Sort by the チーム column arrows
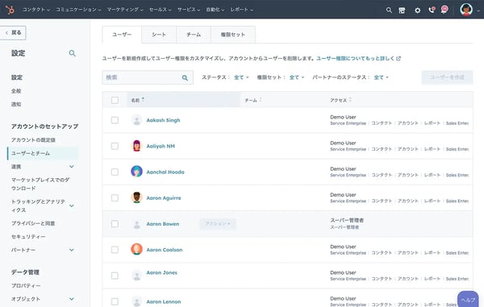 coord(261,100)
